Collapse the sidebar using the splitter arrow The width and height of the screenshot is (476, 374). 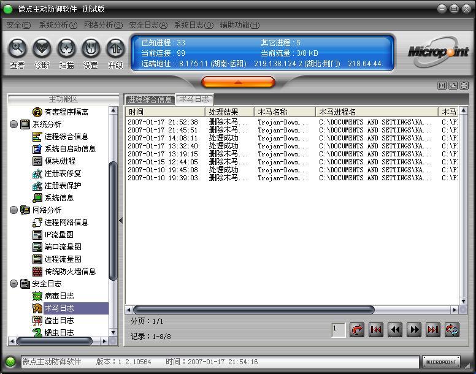coord(121,221)
